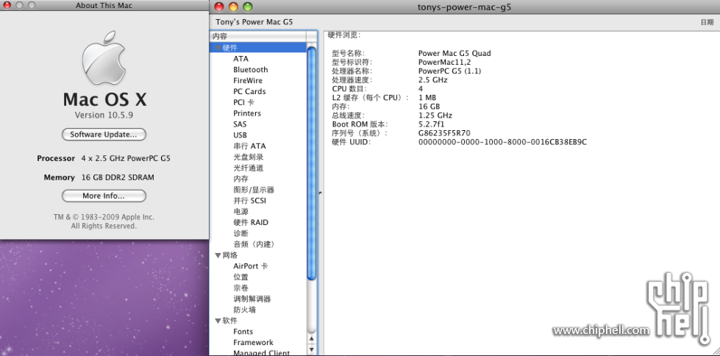
Task: Select 光纤通道 fibre channel entry
Action: tap(248, 168)
